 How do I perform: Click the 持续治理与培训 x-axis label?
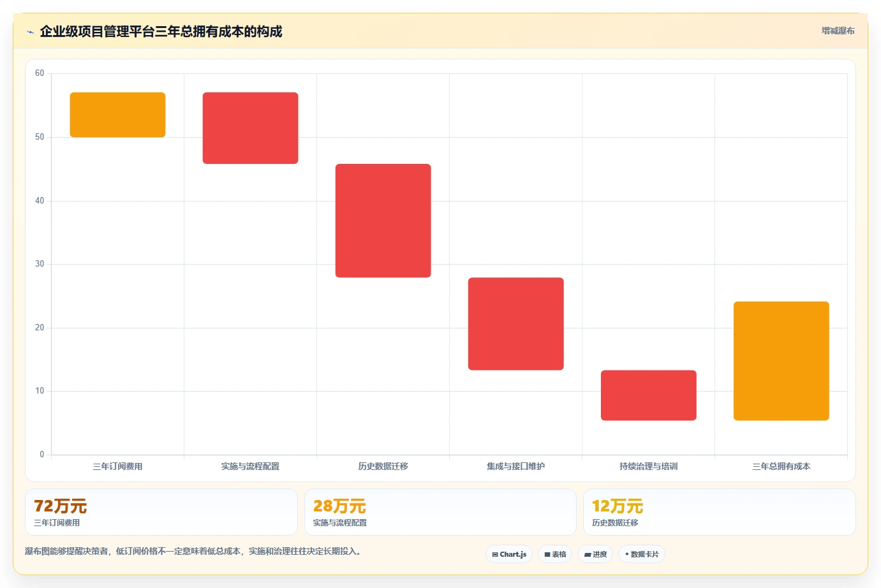tap(648, 466)
